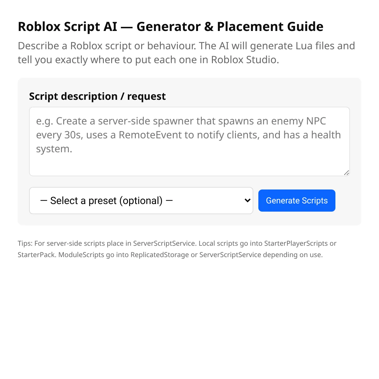Focus the script description text area
Viewport: 379px width, 379px height.
(x=189, y=158)
